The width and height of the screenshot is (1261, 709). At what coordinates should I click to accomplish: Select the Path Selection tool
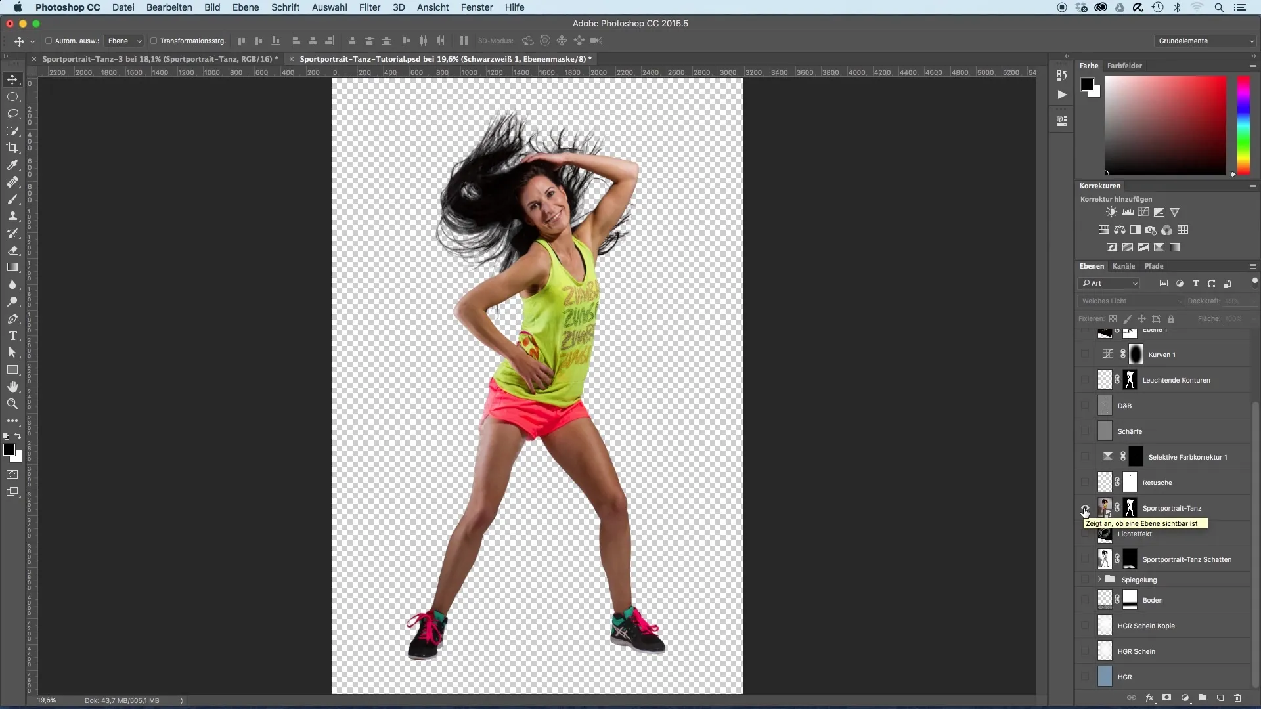(x=12, y=353)
